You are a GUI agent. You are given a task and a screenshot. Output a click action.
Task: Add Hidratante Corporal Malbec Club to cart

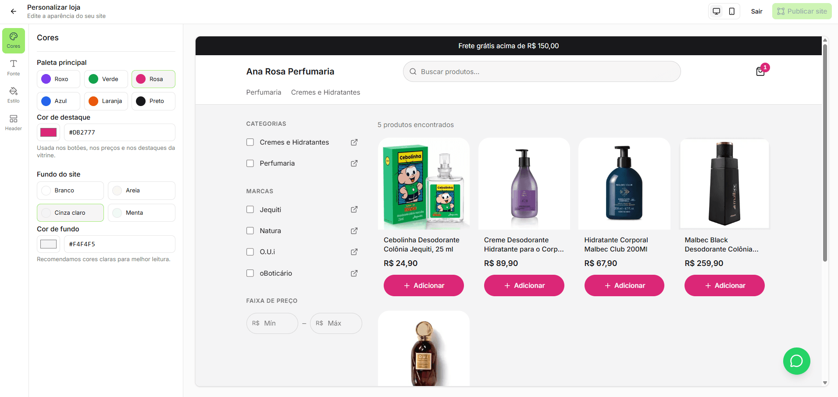(x=624, y=286)
